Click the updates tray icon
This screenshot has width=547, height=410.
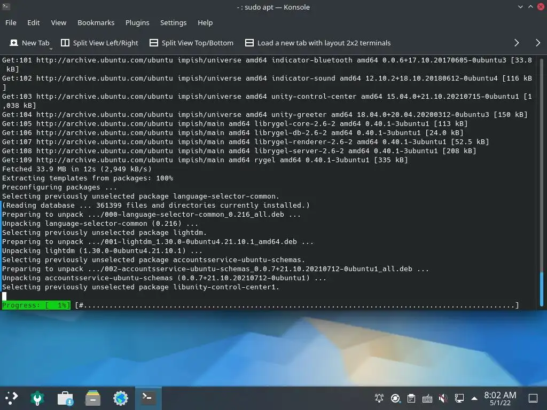point(395,398)
